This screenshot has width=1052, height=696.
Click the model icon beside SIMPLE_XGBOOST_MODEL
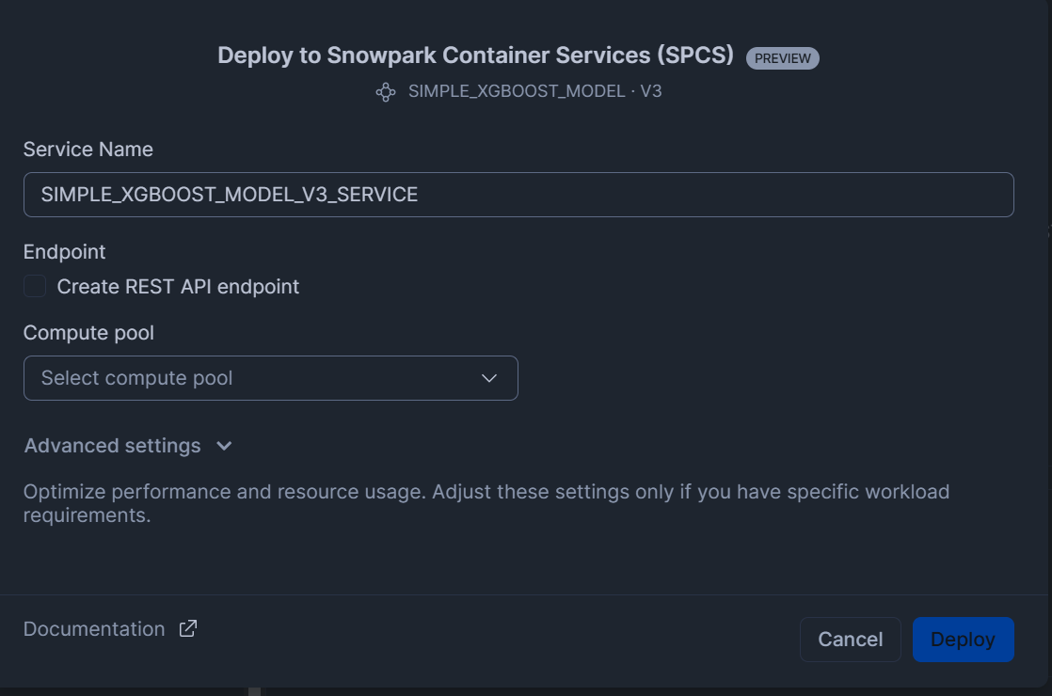(x=386, y=92)
